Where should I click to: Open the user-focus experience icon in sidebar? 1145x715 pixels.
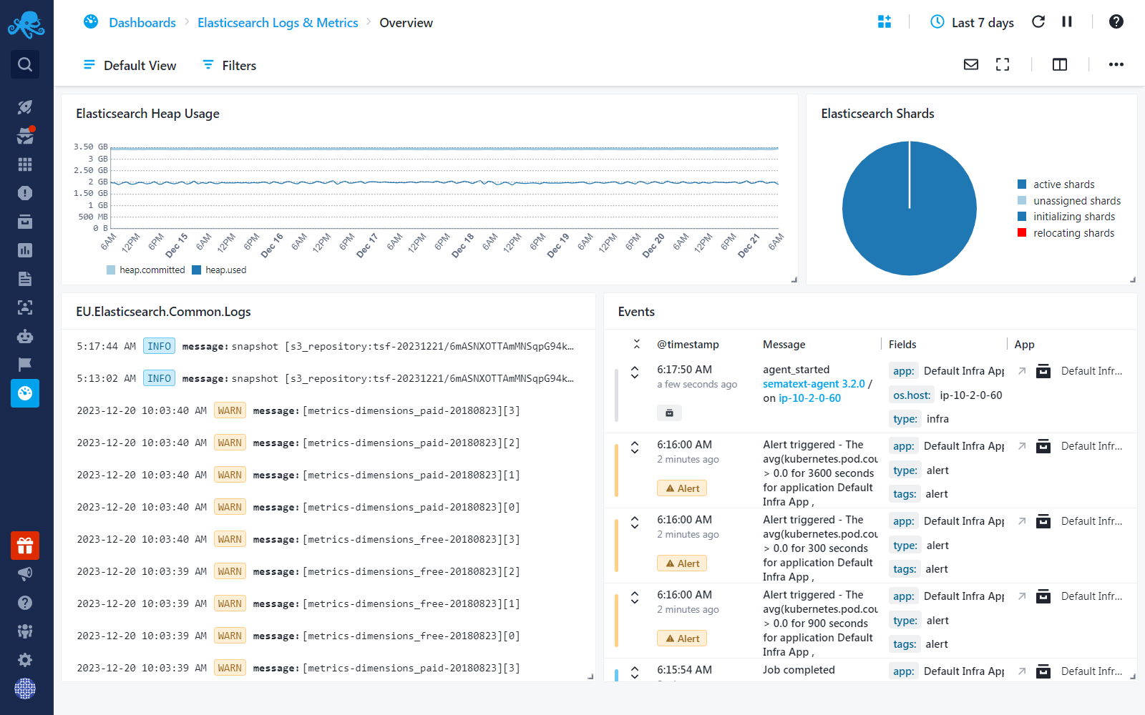25,307
